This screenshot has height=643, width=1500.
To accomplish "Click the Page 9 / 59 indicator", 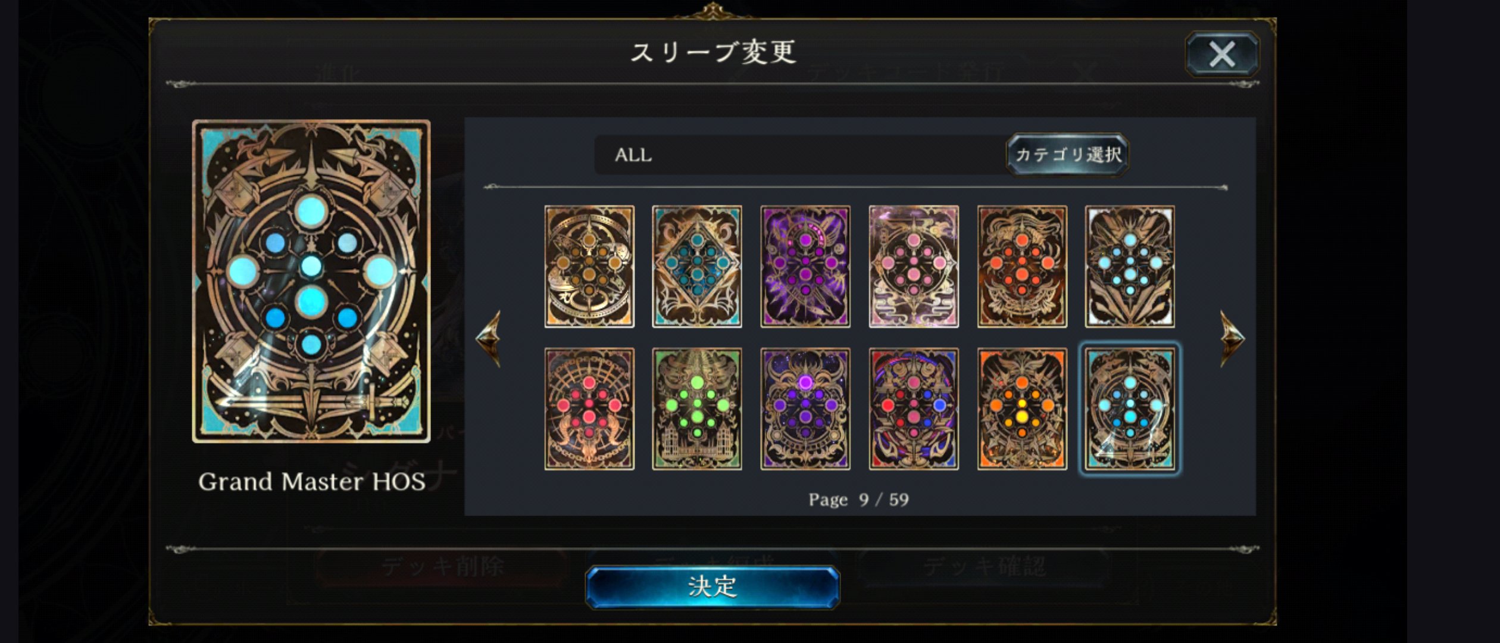I will click(x=858, y=500).
